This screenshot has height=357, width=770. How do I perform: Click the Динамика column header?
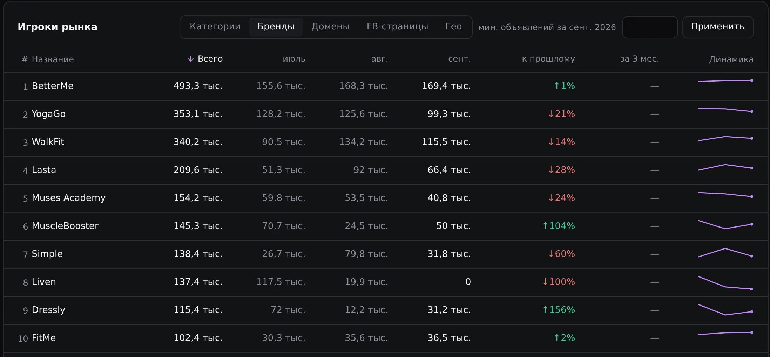click(x=731, y=59)
